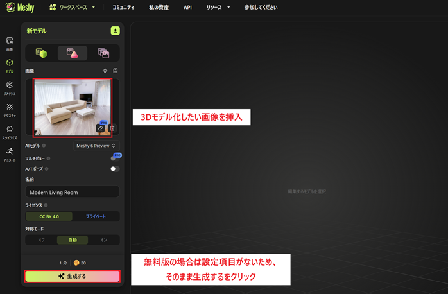Open the ワークスペース dropdown menu
Image resolution: width=448 pixels, height=294 pixels.
coord(72,8)
